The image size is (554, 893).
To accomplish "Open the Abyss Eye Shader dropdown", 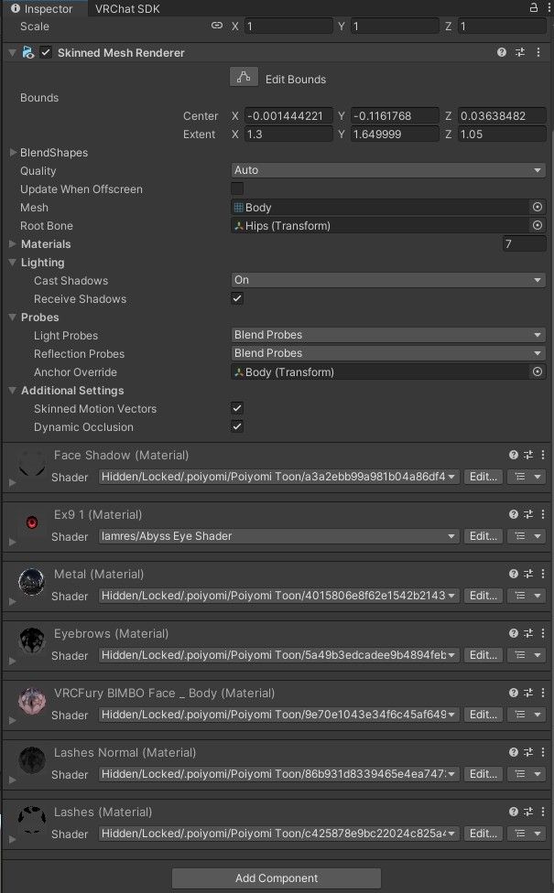I will click(x=278, y=536).
